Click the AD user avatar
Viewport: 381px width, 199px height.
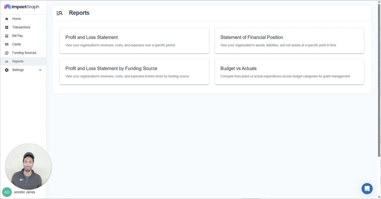(x=7, y=192)
